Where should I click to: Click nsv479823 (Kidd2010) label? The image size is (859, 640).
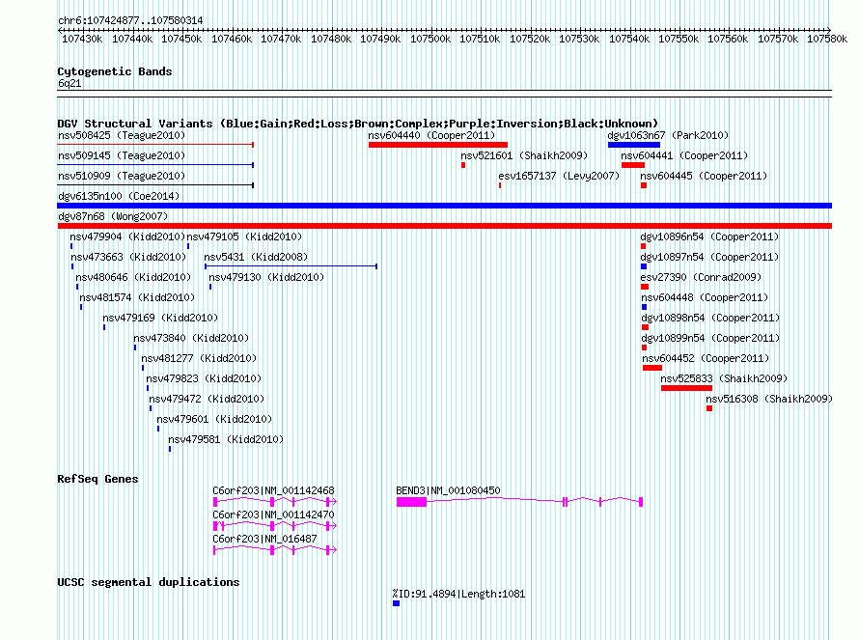click(204, 378)
